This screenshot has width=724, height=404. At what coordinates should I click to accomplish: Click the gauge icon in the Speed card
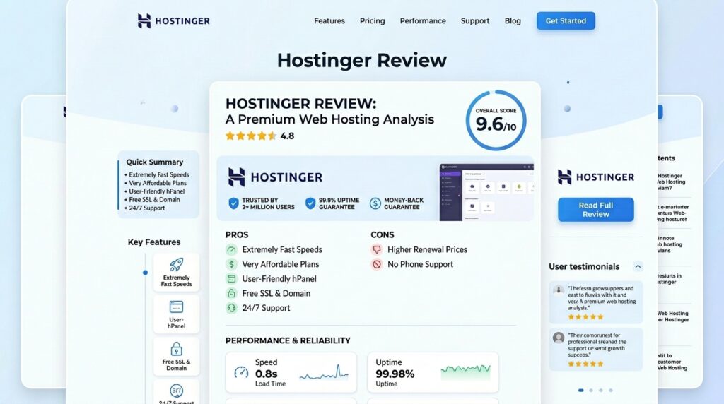point(241,372)
